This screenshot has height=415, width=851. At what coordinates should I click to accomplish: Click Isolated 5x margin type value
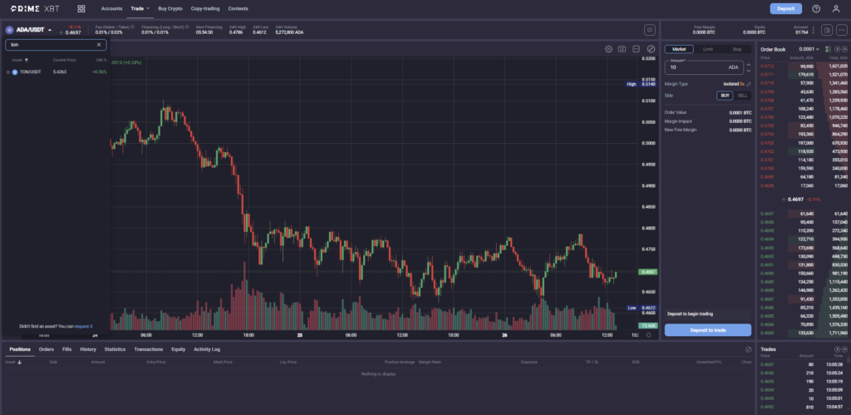tap(734, 84)
